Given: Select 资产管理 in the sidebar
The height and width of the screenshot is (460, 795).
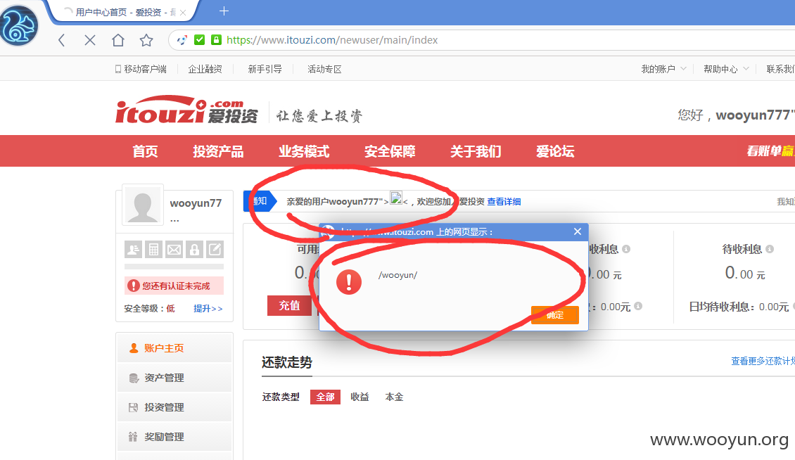Looking at the screenshot, I should coord(174,378).
